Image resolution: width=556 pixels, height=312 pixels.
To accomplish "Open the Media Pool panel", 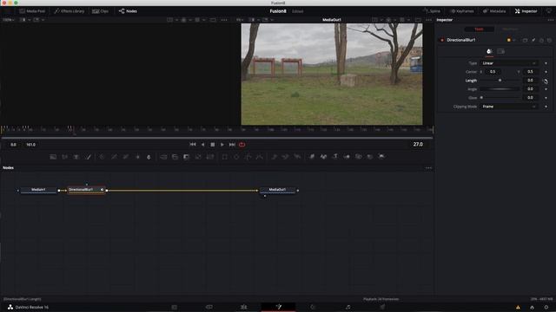I will tap(32, 11).
